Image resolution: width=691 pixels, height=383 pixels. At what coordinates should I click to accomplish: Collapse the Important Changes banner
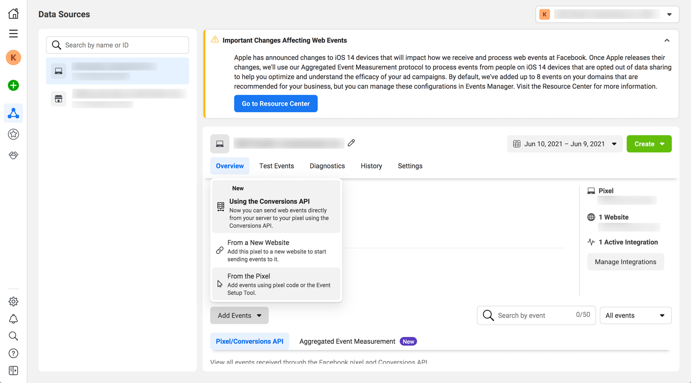click(x=667, y=41)
